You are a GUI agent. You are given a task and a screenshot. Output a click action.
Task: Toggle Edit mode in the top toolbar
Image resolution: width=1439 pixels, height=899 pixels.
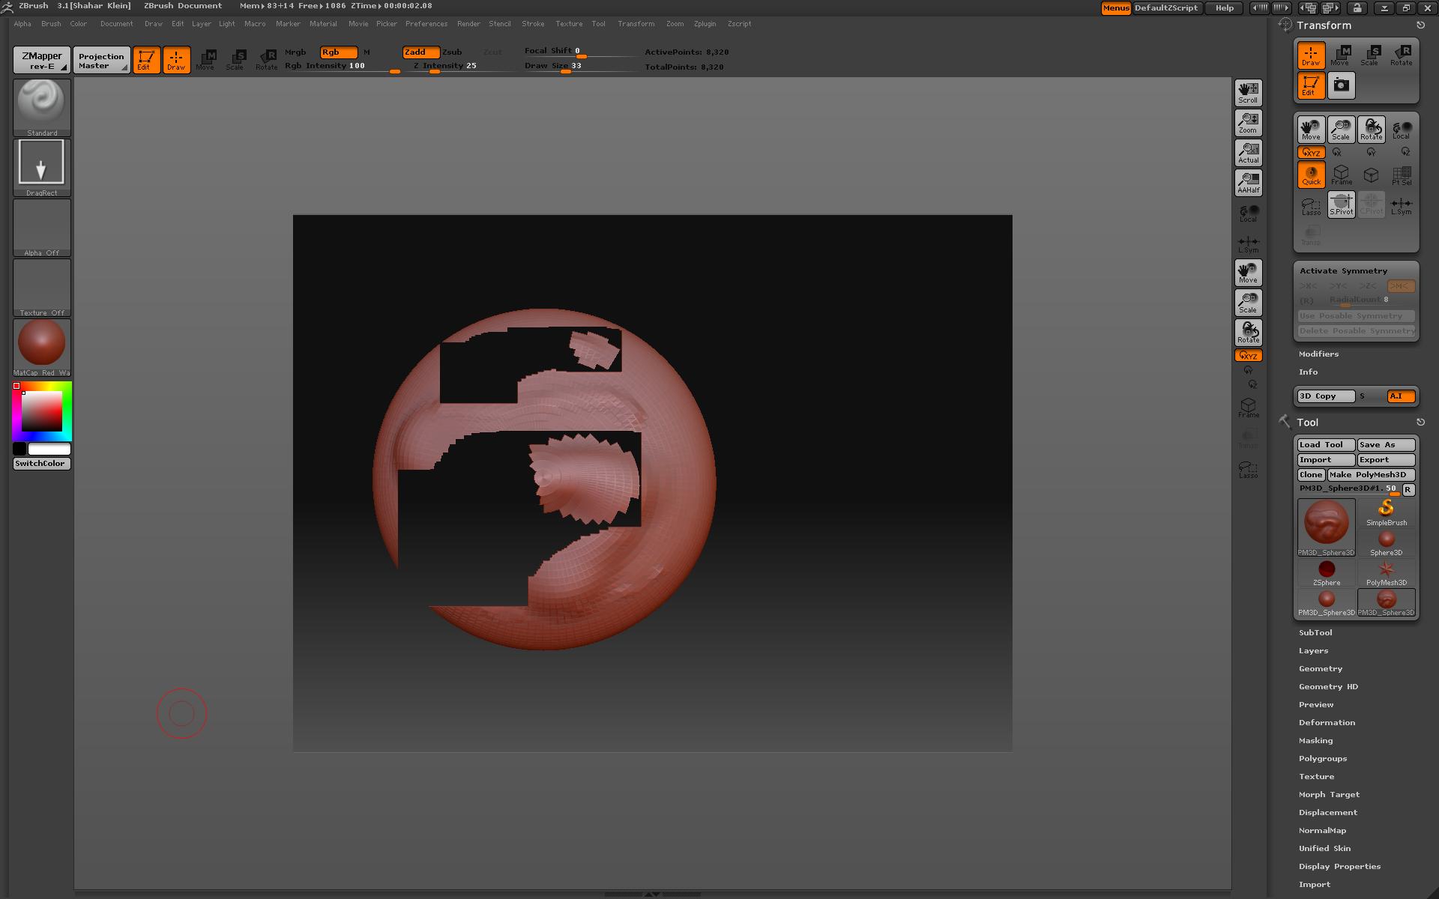tap(146, 60)
